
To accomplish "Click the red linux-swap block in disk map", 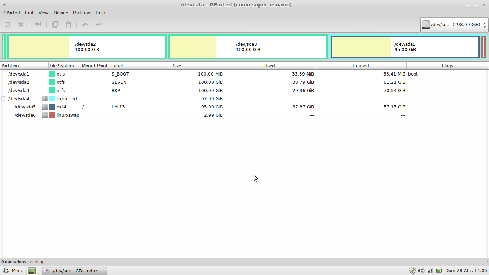I will pyautogui.click(x=483, y=47).
